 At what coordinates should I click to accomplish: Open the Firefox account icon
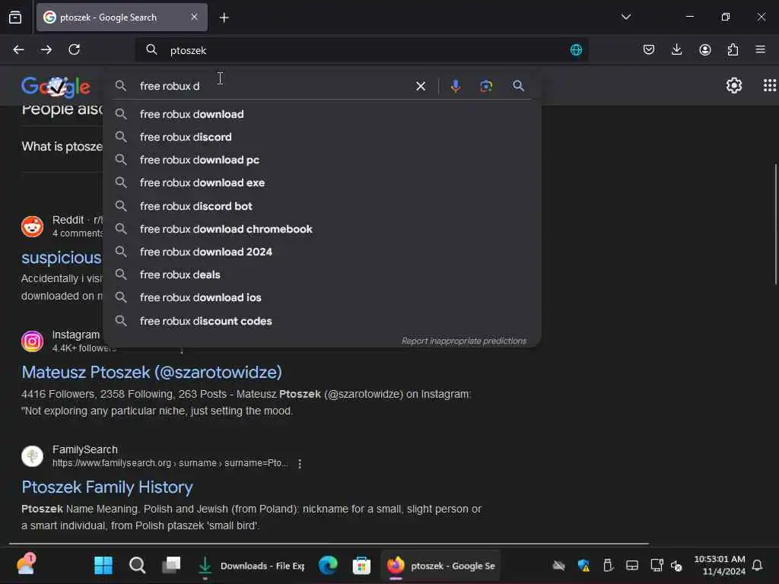click(x=704, y=49)
